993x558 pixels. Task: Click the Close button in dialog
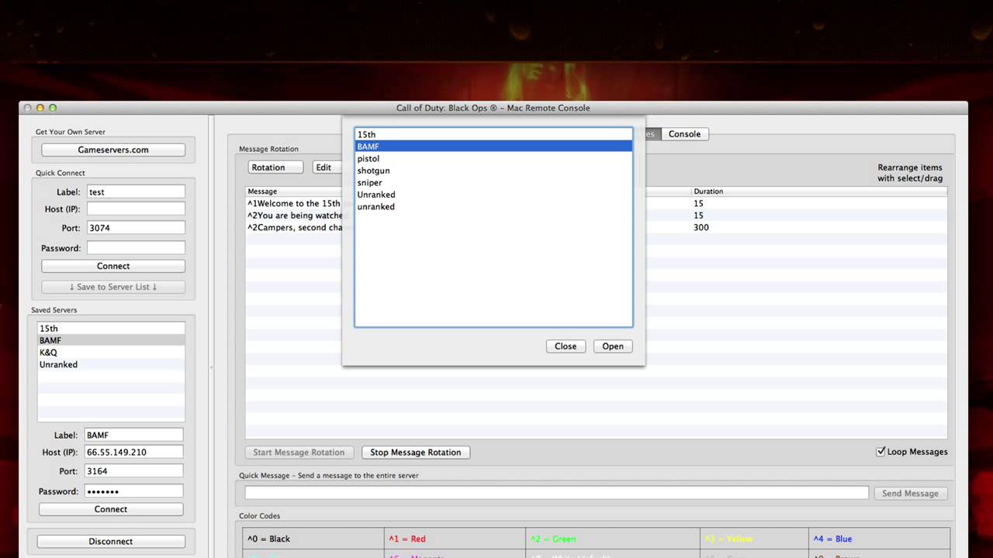point(566,346)
